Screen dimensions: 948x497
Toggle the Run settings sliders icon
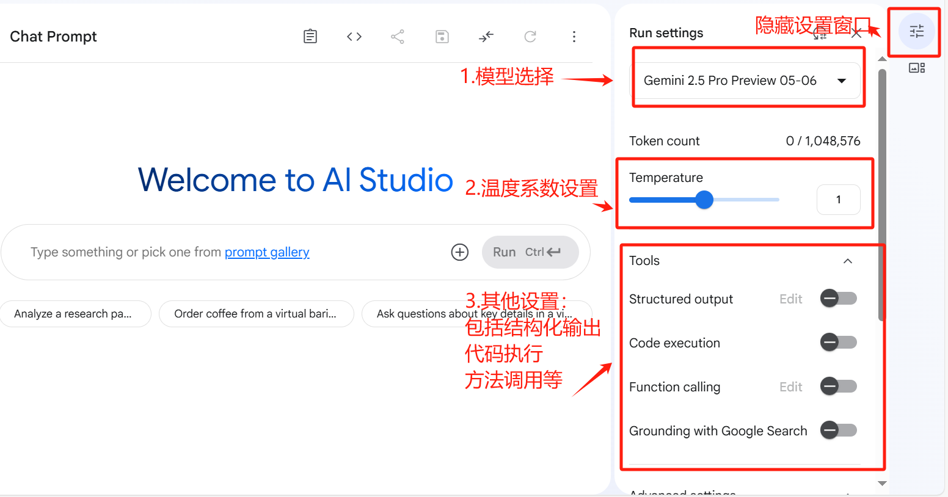(917, 31)
